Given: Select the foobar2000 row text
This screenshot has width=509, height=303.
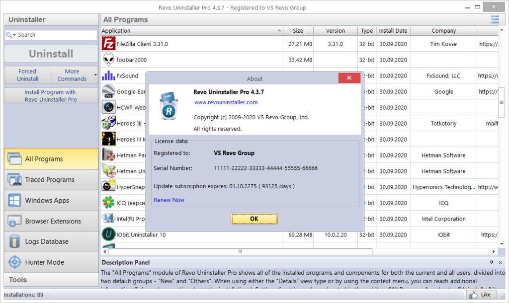Looking at the screenshot, I should 131,60.
